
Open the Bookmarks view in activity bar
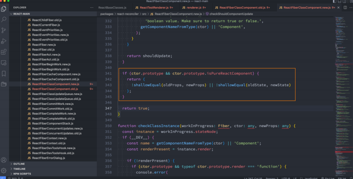3,74
